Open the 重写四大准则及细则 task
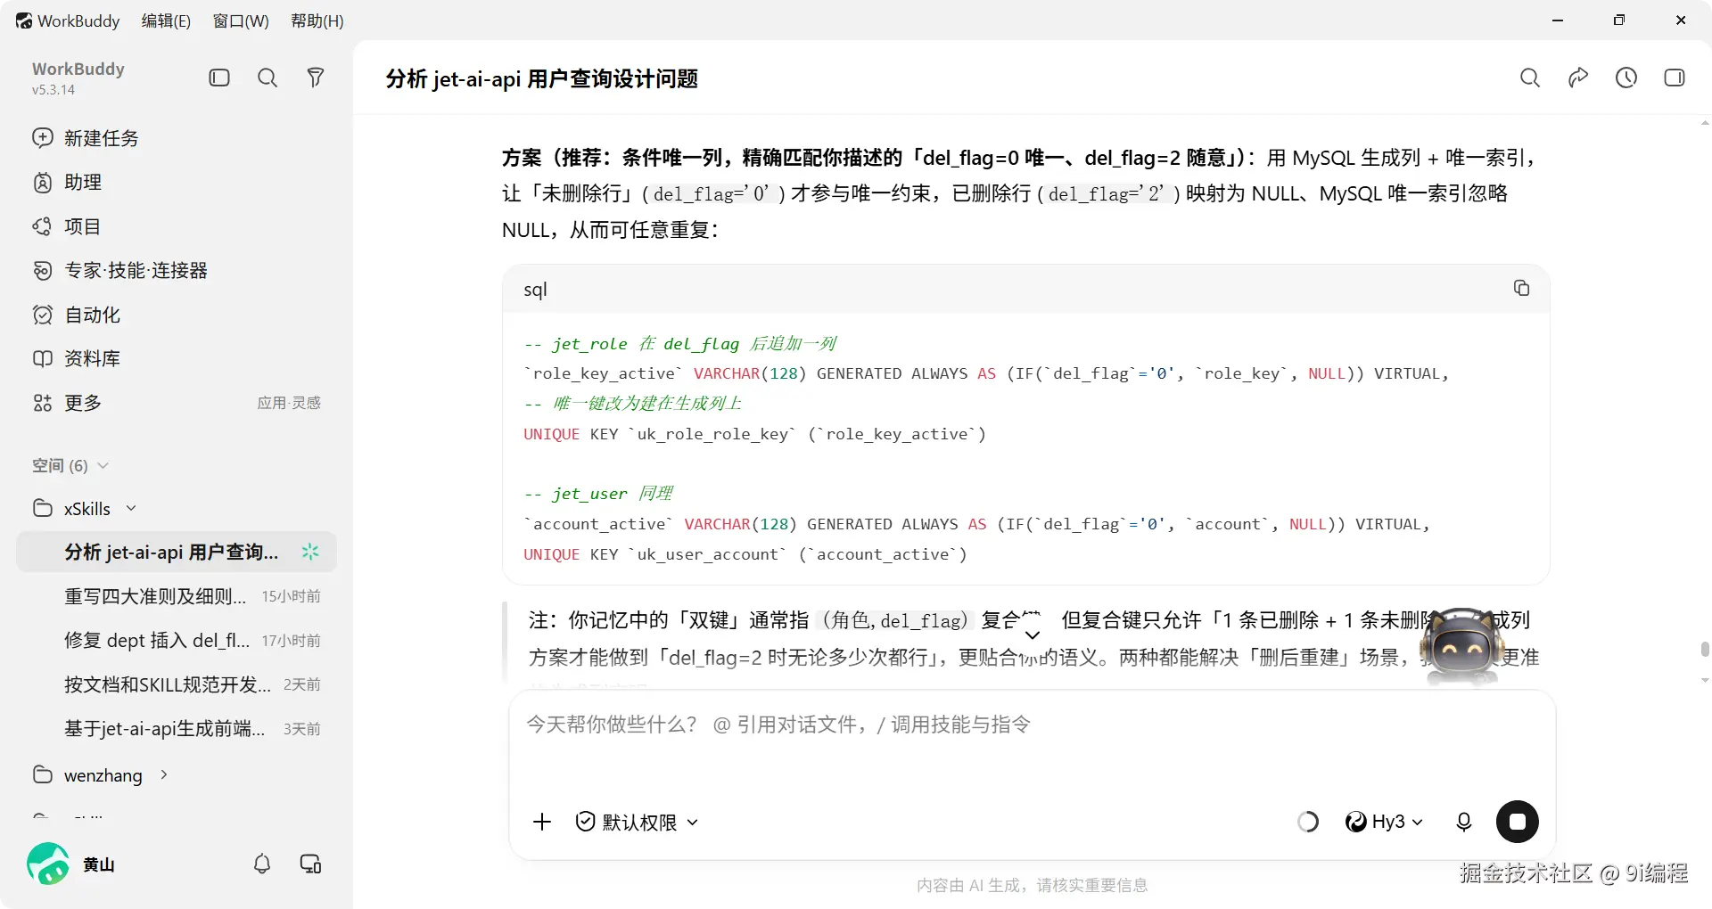The height and width of the screenshot is (909, 1712). pos(177,596)
